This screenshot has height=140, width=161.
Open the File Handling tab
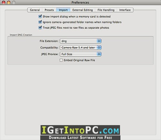pos(106,10)
